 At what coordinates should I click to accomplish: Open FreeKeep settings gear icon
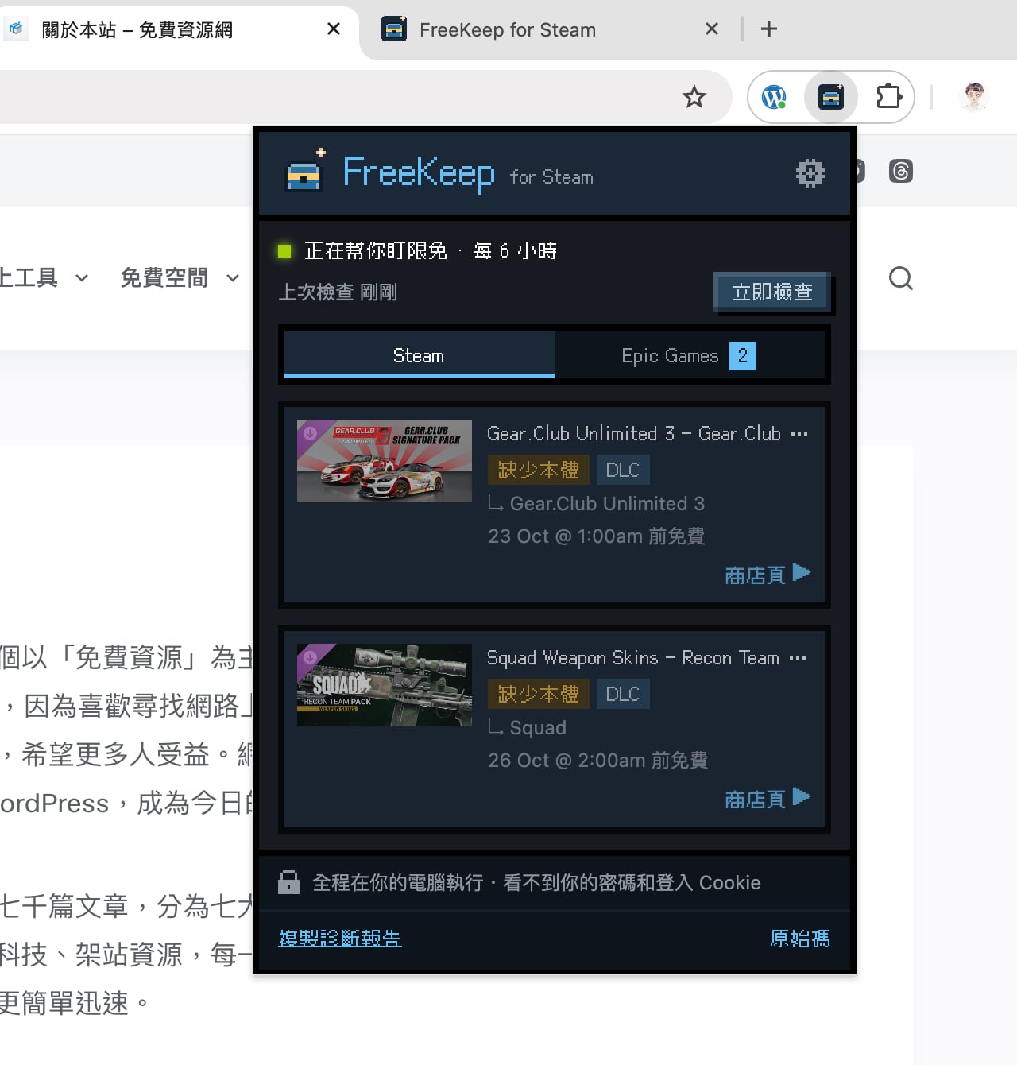click(810, 172)
